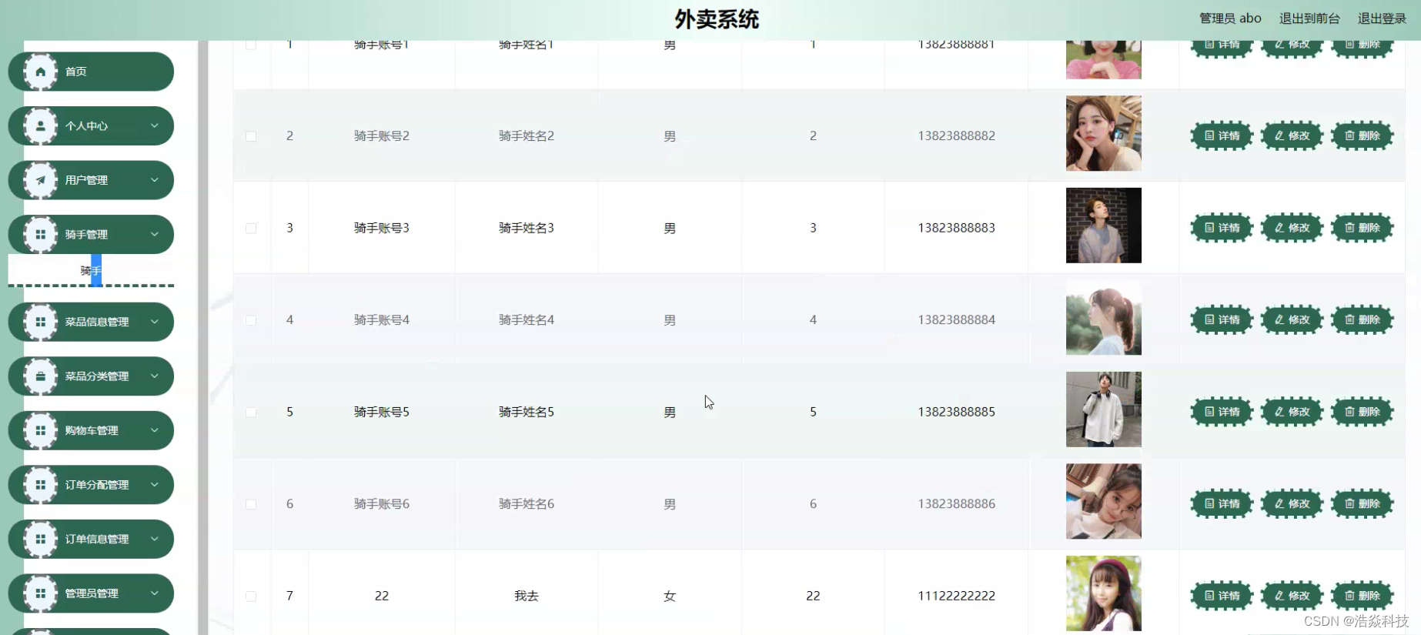Click 删除 for the 我去 row
The image size is (1421, 635).
pyautogui.click(x=1362, y=596)
